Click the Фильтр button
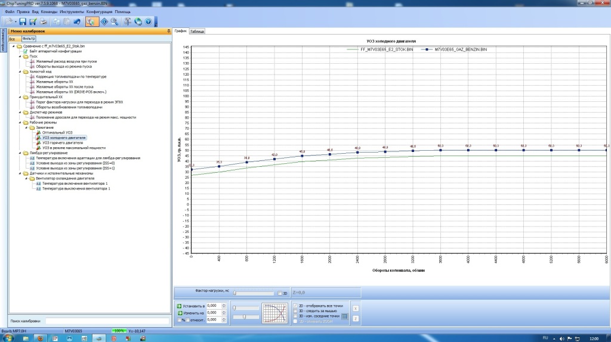This screenshot has width=611, height=342. 29,39
